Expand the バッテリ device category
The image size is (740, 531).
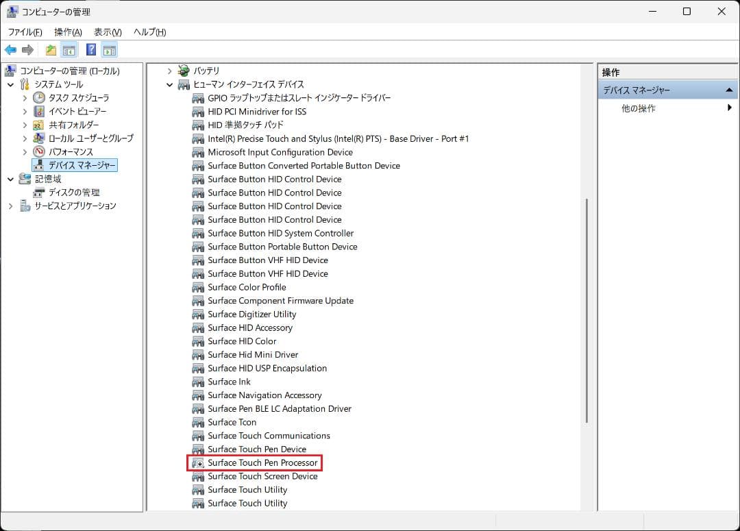click(169, 71)
